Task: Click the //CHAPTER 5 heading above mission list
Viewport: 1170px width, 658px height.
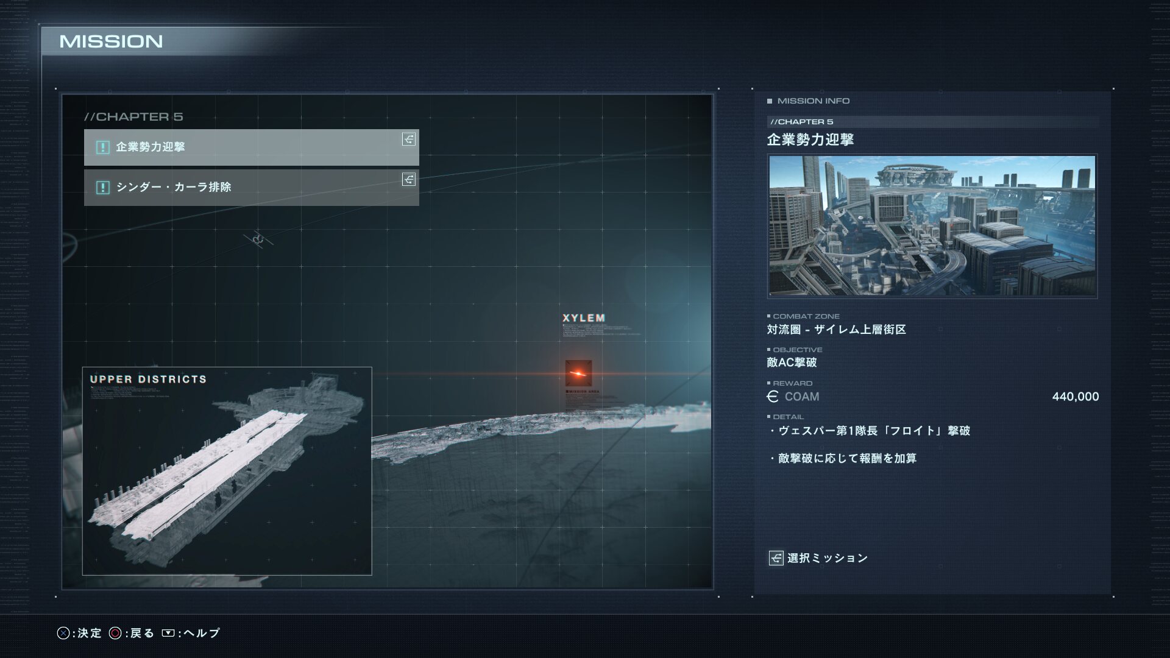Action: pyautogui.click(x=133, y=116)
